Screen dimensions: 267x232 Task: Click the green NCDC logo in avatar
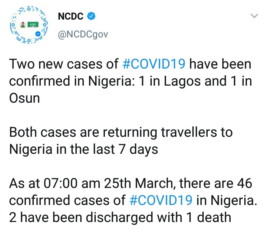(x=33, y=25)
